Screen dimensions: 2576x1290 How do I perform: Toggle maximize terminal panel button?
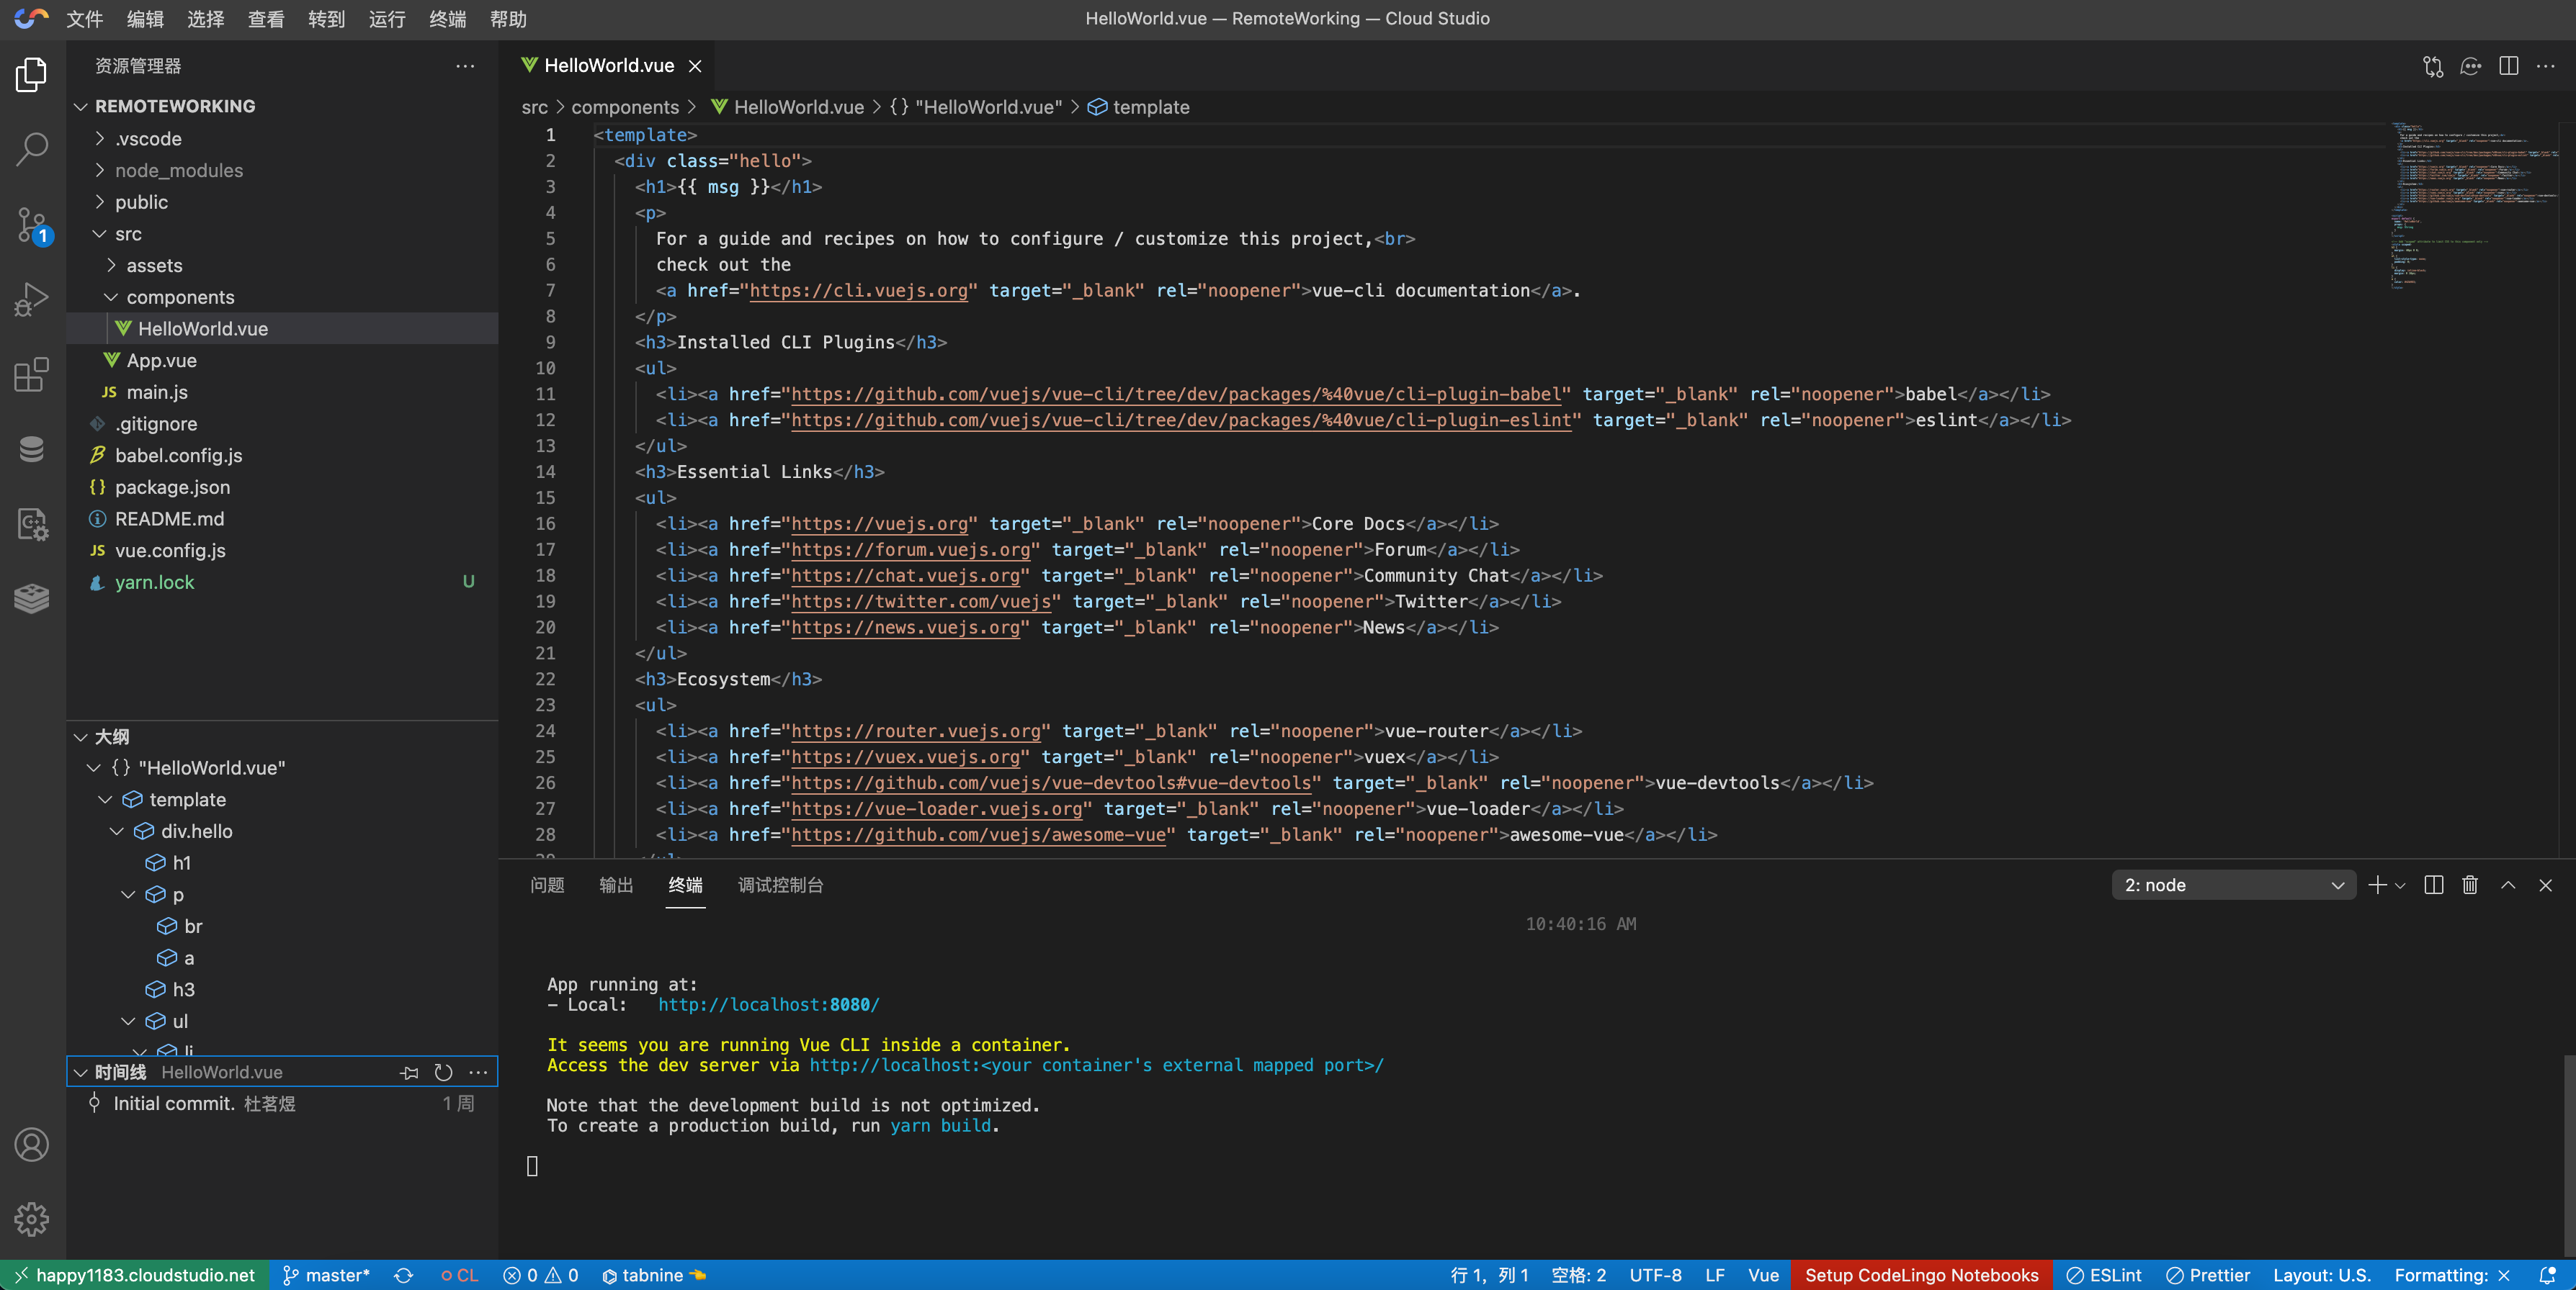(x=2508, y=885)
